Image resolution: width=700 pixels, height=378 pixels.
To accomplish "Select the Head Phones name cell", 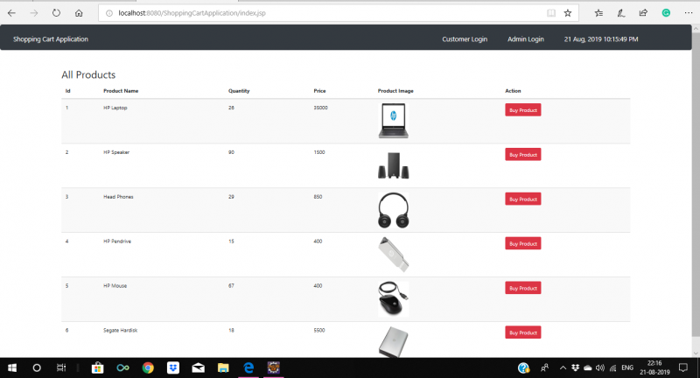I will (118, 197).
